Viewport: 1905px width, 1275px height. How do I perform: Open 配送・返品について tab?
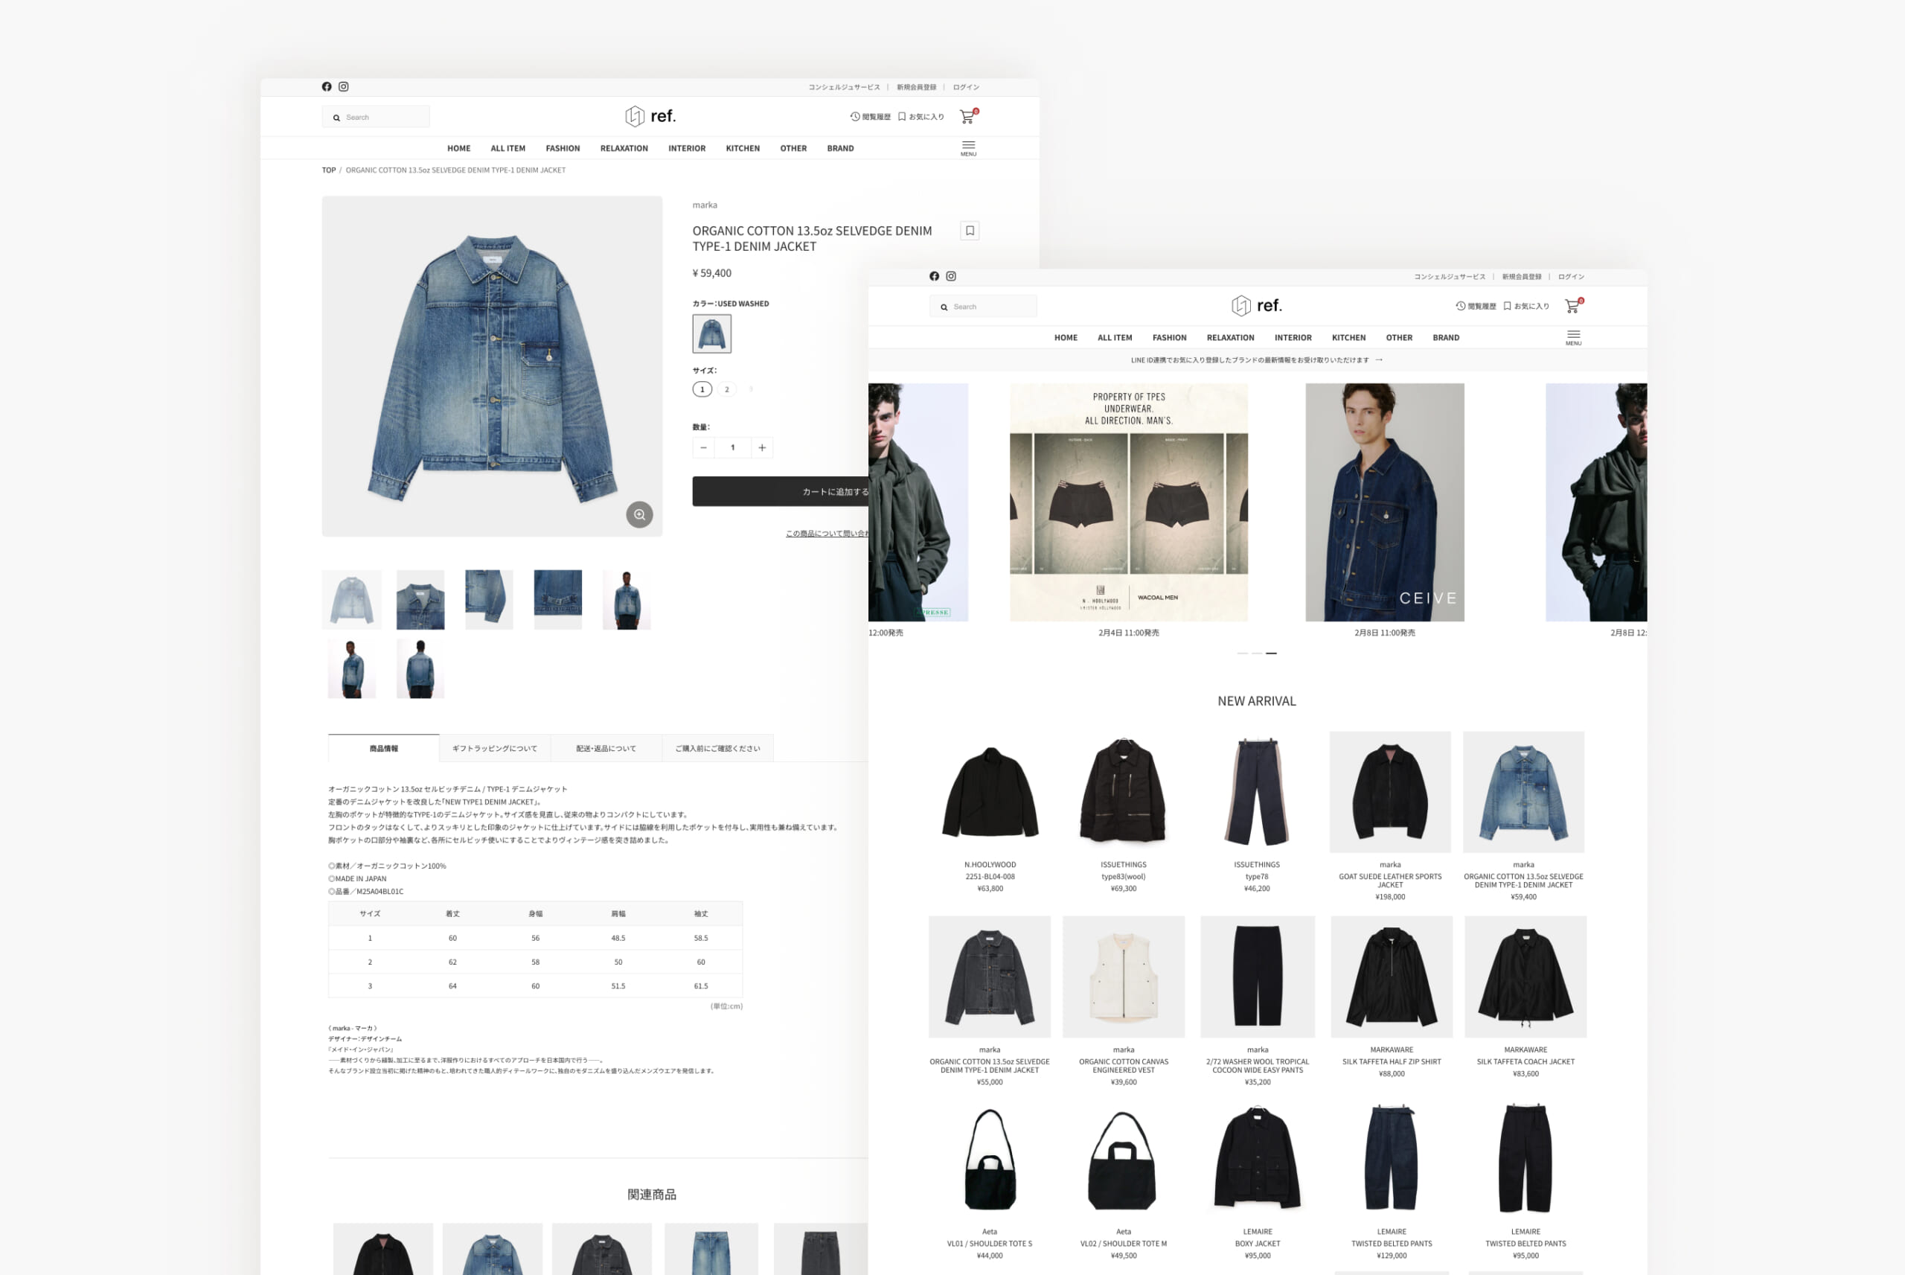coord(606,748)
